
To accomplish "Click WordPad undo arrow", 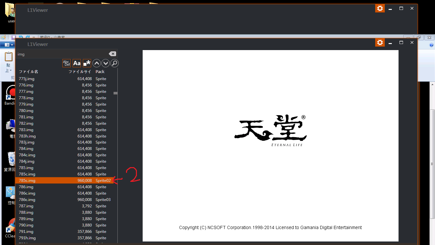I will point(20,37).
